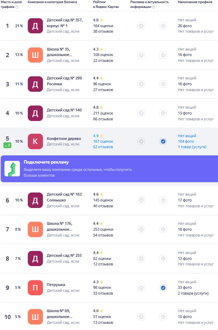Click 'Нет акций' link for Конфетное дерево
This screenshot has width=218, height=330.
tap(187, 136)
